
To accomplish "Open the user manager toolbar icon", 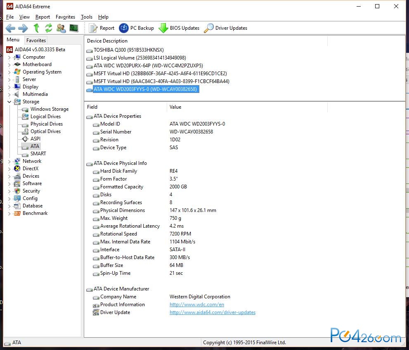I will (x=61, y=28).
